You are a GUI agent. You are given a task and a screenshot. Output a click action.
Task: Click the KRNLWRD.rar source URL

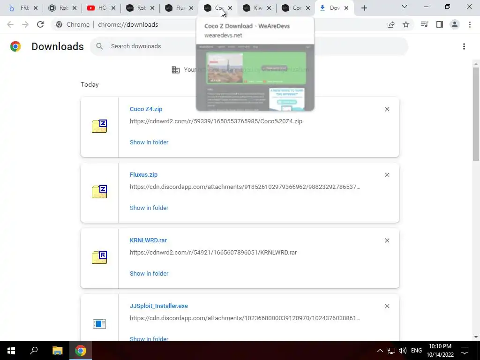tap(213, 253)
